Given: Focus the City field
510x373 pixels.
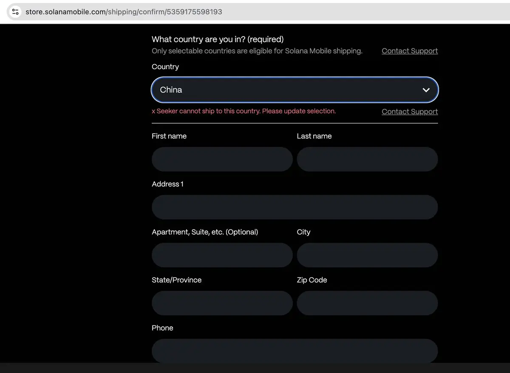Looking at the screenshot, I should point(367,255).
